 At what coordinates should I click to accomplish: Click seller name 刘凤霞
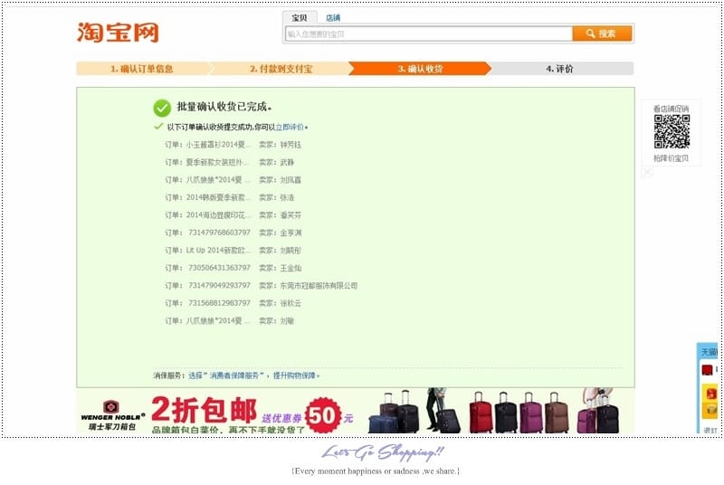pos(291,179)
